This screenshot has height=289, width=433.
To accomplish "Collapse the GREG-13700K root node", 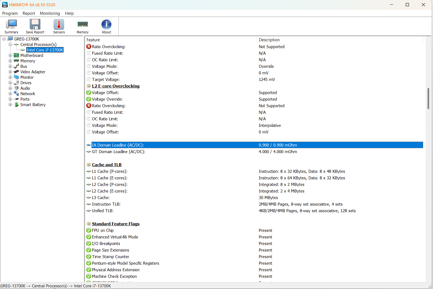I will 4,39.
